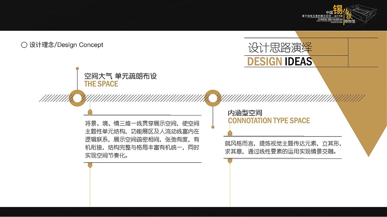
Task: Click the diamond marker above CONNOTATION paragraph
Action: point(229,133)
